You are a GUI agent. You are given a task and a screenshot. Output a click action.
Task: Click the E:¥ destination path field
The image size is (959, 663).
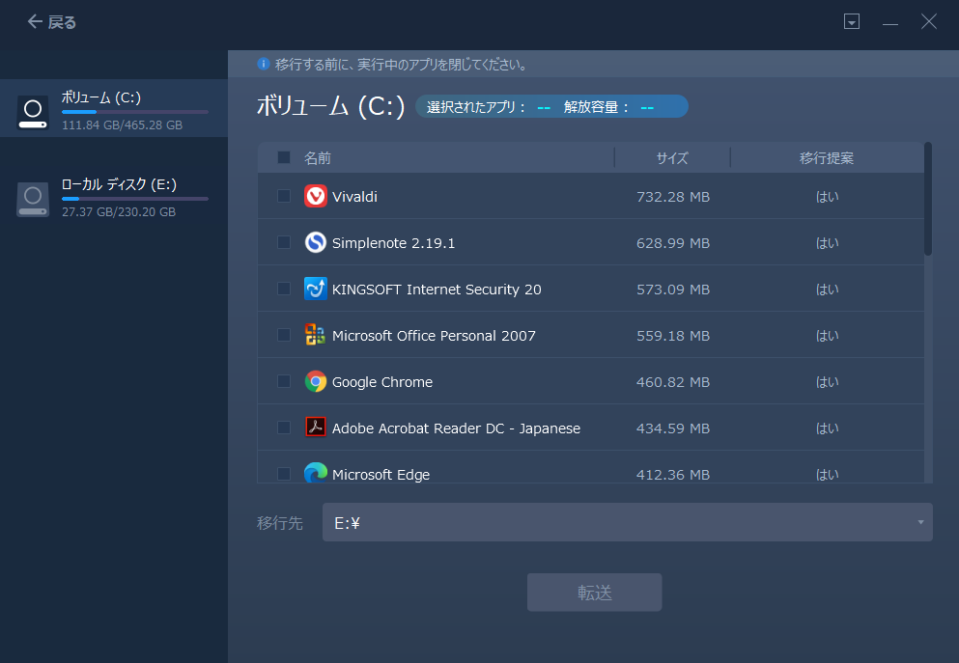click(x=628, y=522)
